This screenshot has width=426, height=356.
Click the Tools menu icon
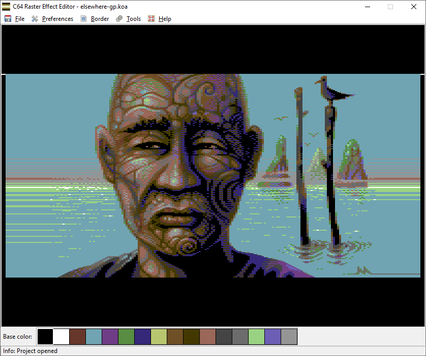coord(119,18)
